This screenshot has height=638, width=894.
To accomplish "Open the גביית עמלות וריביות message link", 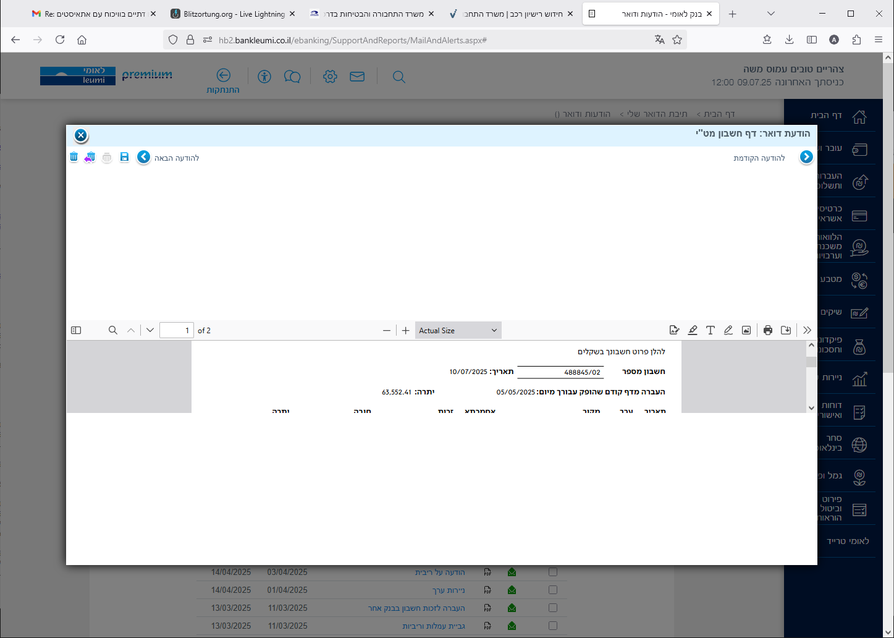I will pyautogui.click(x=434, y=626).
